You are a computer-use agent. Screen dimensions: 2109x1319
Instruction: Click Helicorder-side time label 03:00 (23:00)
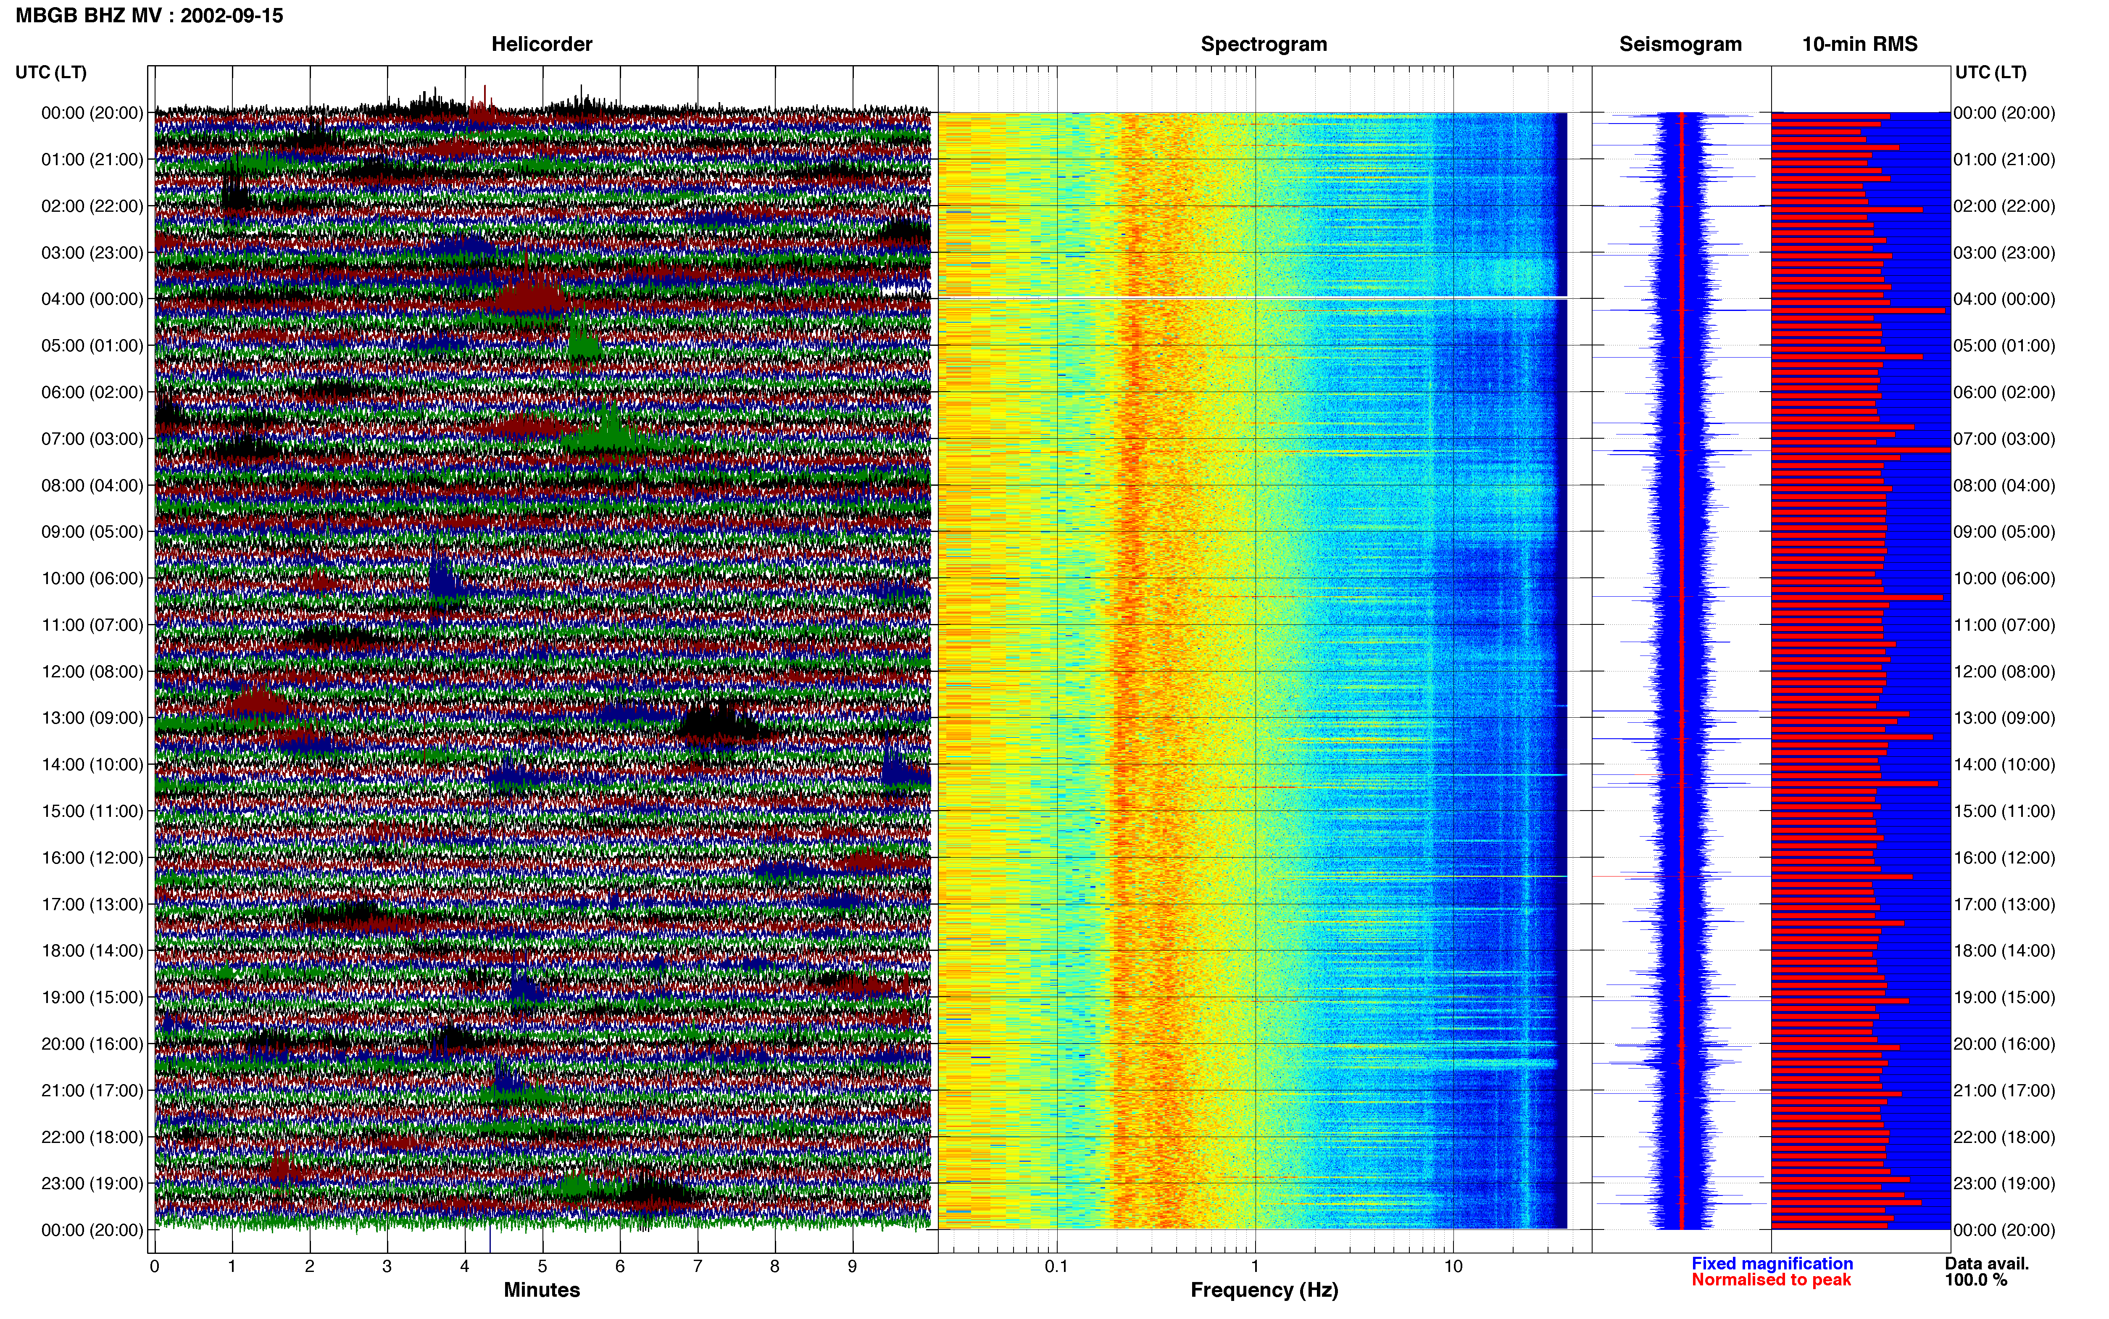tap(92, 253)
